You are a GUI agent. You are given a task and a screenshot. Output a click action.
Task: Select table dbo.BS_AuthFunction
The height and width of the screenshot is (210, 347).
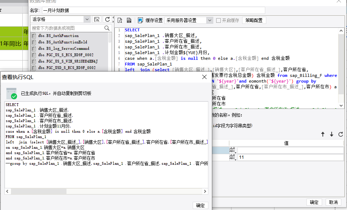click(58, 36)
